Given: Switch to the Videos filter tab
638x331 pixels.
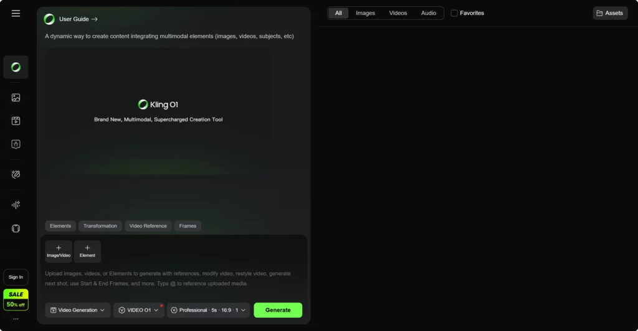Looking at the screenshot, I should click(x=398, y=13).
